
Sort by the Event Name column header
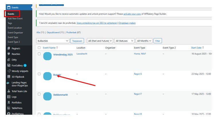point(49,48)
